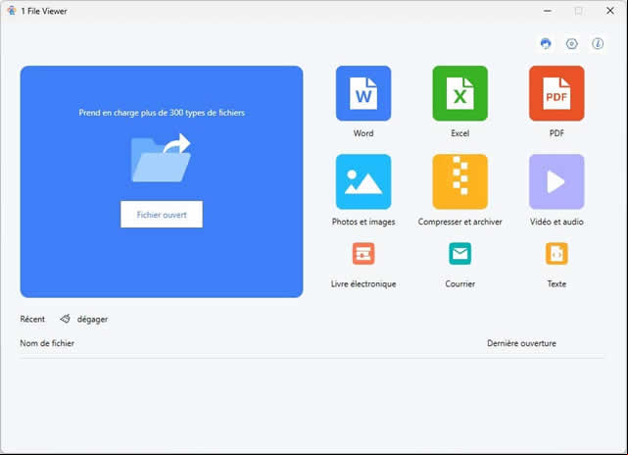
Task: Open the Livre électronique icon
Action: [x=363, y=253]
